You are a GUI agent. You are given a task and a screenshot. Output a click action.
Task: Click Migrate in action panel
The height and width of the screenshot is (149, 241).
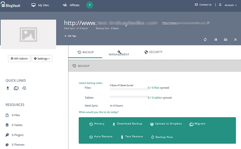[x=197, y=124]
